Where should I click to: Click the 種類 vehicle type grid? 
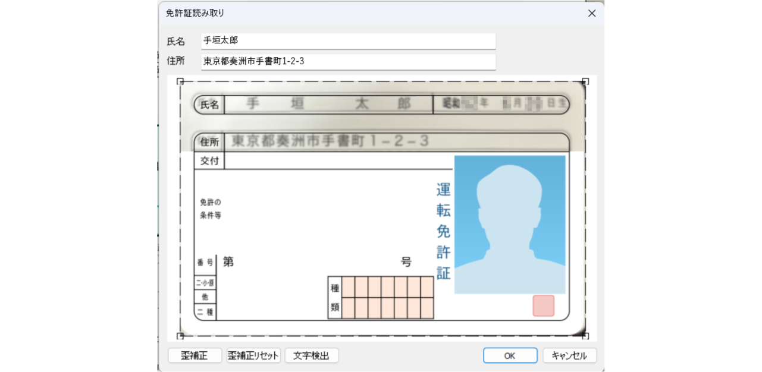[x=381, y=298]
